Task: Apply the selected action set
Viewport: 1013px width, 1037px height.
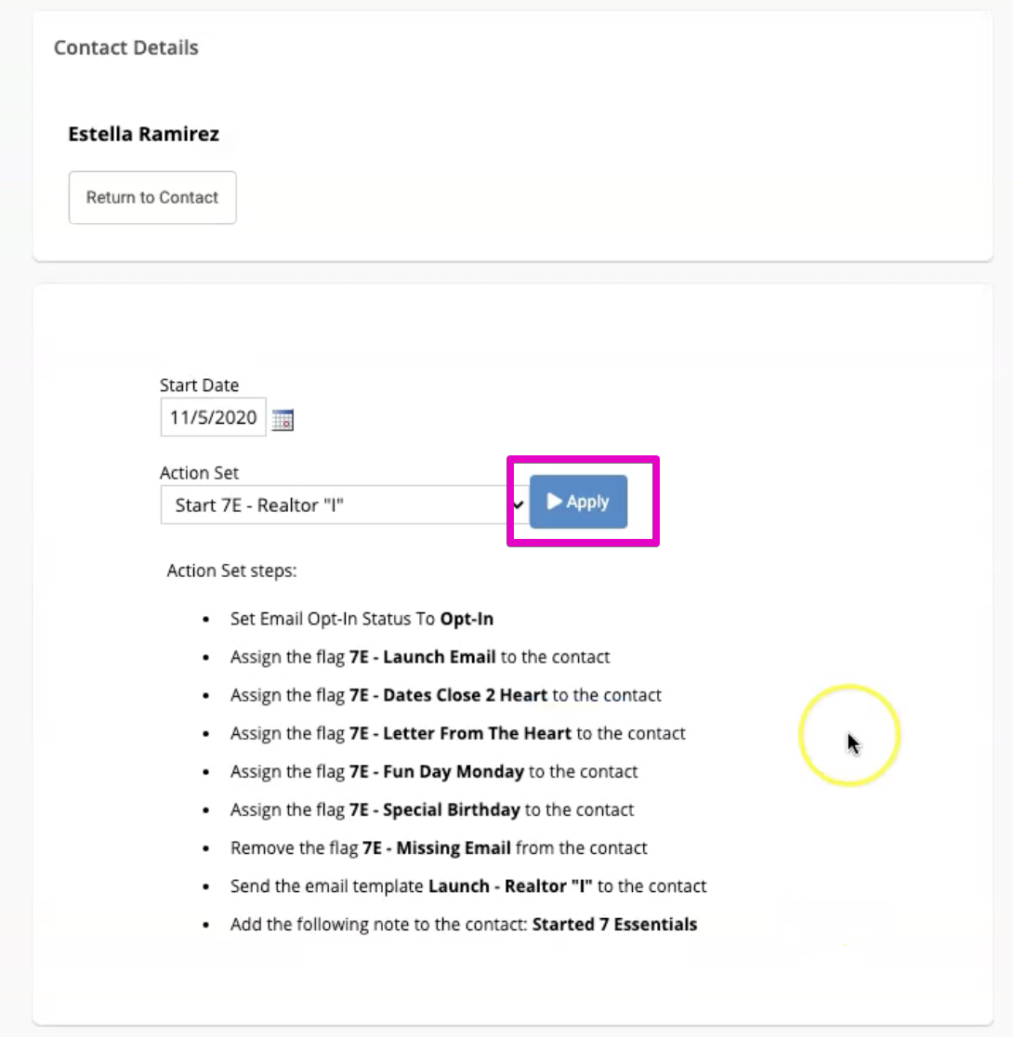Action: 578,501
